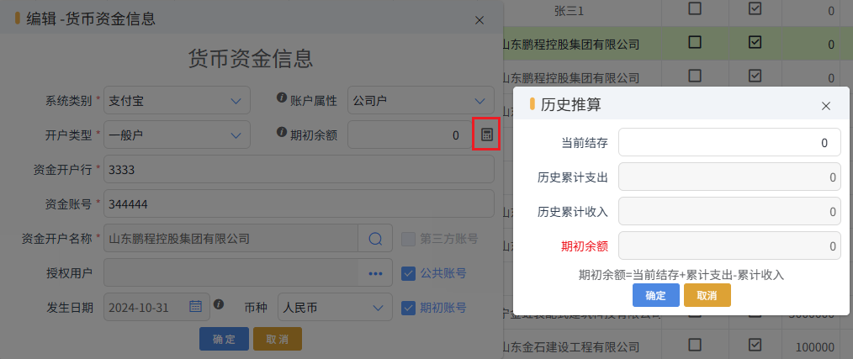Untick checked checkbox in 山东金石建设工程有限公司 row
Viewport: 853px width, 359px height.
click(755, 345)
